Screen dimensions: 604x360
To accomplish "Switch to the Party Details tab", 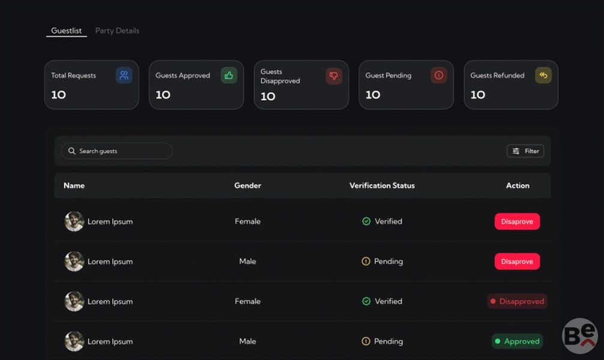I will 117,31.
